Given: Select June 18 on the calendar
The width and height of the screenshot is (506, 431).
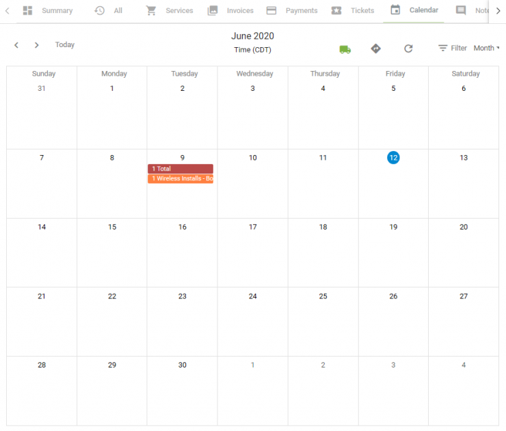Looking at the screenshot, I should (323, 227).
